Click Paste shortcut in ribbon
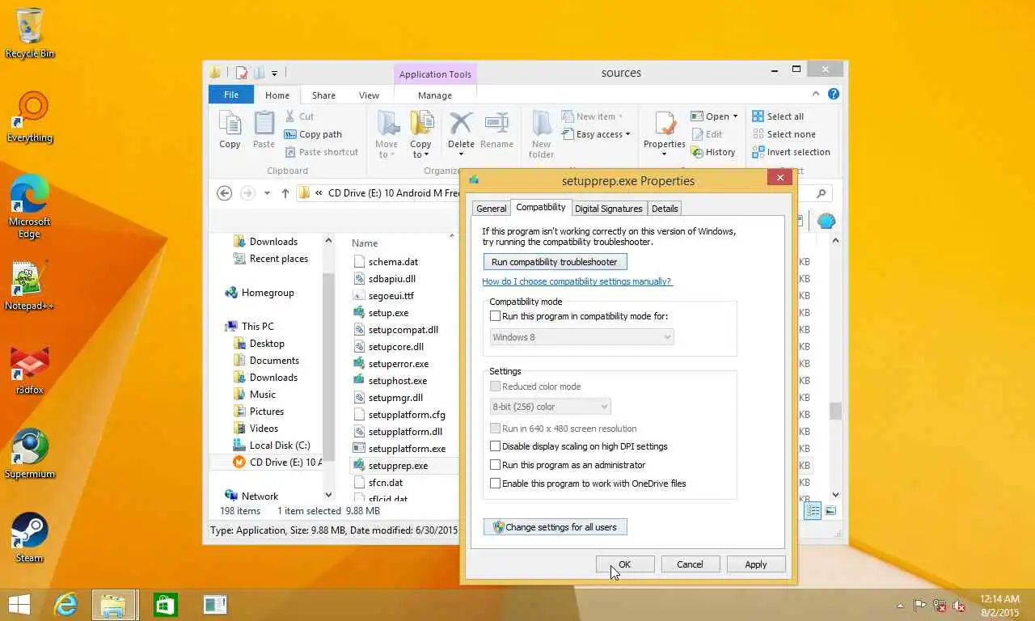Screen dimensions: 1035x621 [x=321, y=152]
